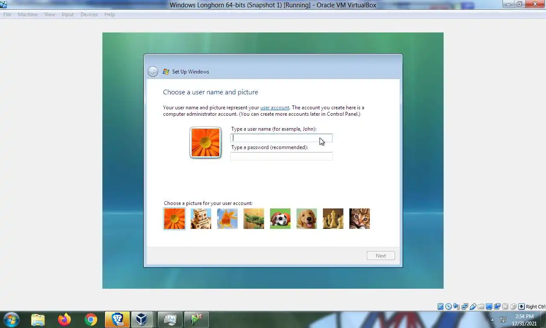
Task: Show hidden system tray icons
Action: 493,320
